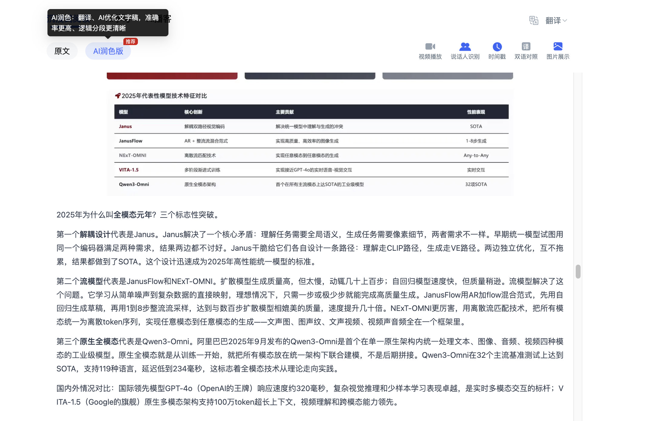Screen dimensions: 661x421
Task: Click the 推荐 badge
Action: click(x=130, y=41)
